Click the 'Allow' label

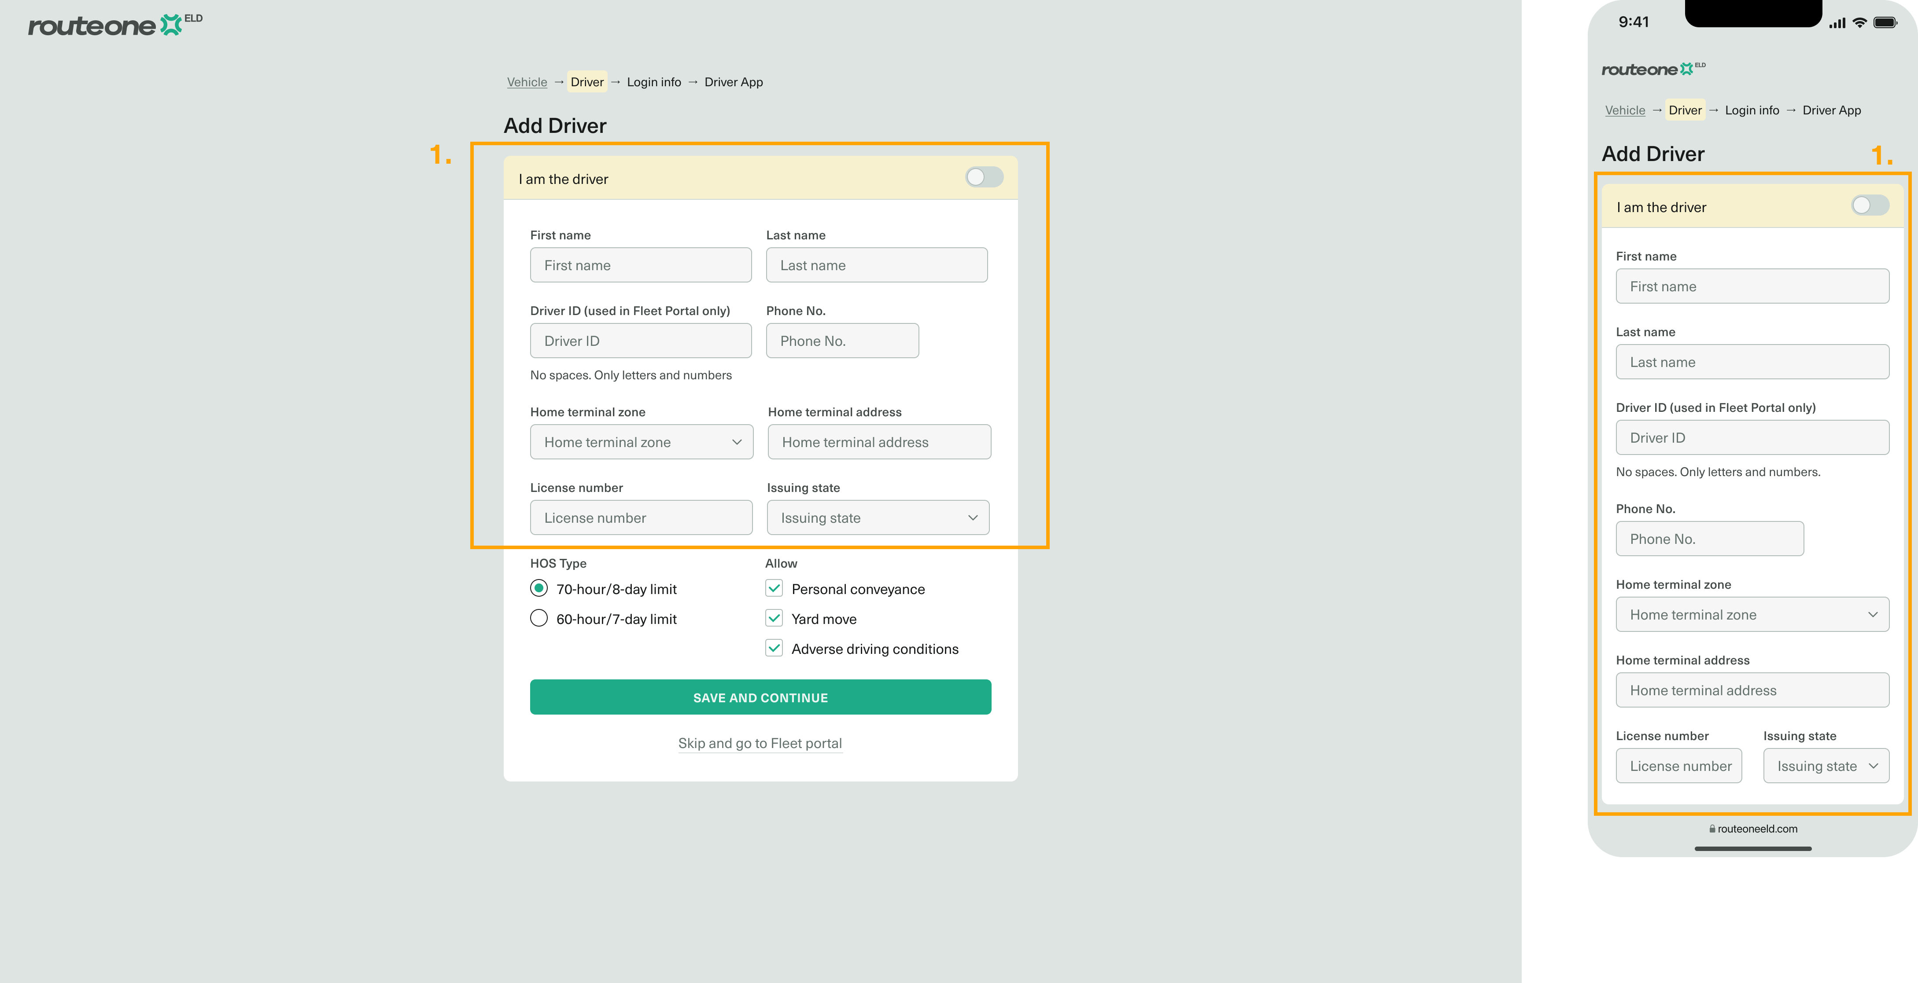pos(781,563)
